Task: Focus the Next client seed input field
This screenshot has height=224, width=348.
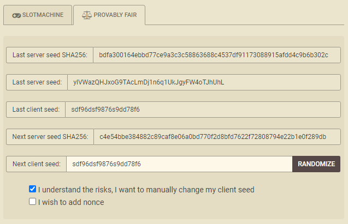Action: (x=179, y=164)
